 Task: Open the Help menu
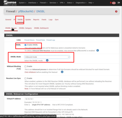91,3
